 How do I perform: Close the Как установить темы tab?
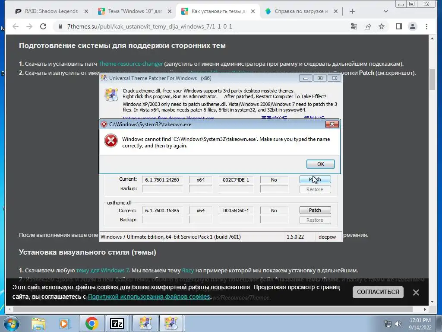click(x=253, y=11)
